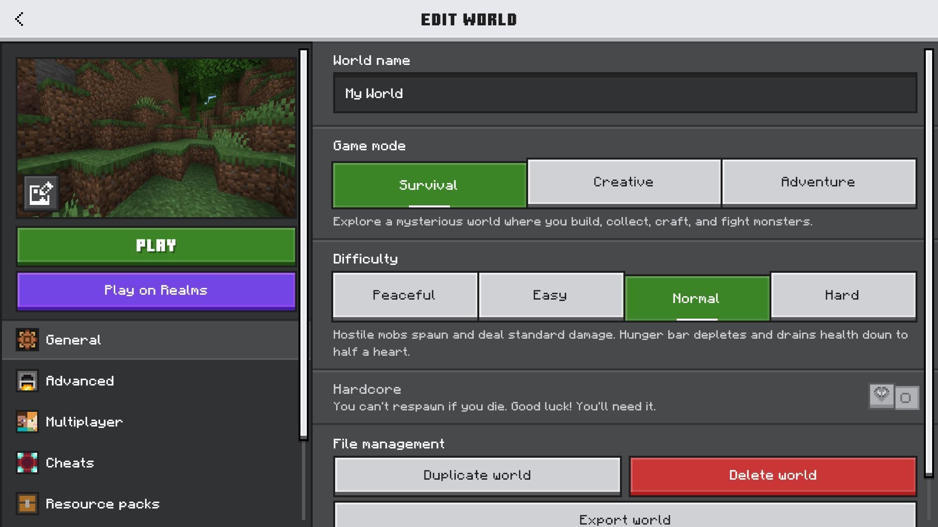Click the edit world thumbnail icon

[41, 194]
